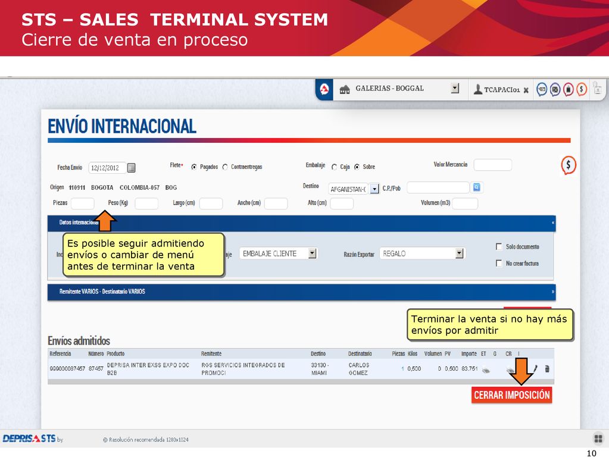Click the 33130 - MIAMI destination cell
The width and height of the screenshot is (609, 466).
320,368
